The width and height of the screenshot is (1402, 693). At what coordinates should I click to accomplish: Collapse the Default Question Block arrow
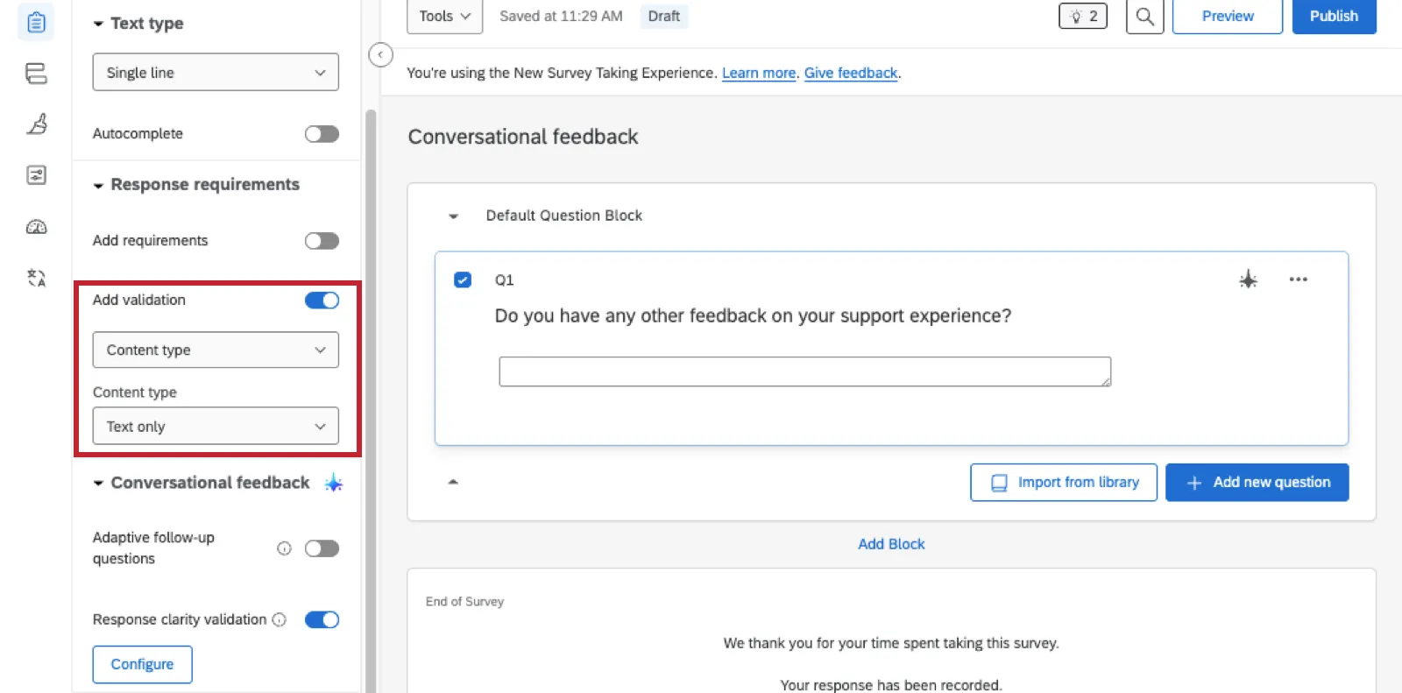453,216
